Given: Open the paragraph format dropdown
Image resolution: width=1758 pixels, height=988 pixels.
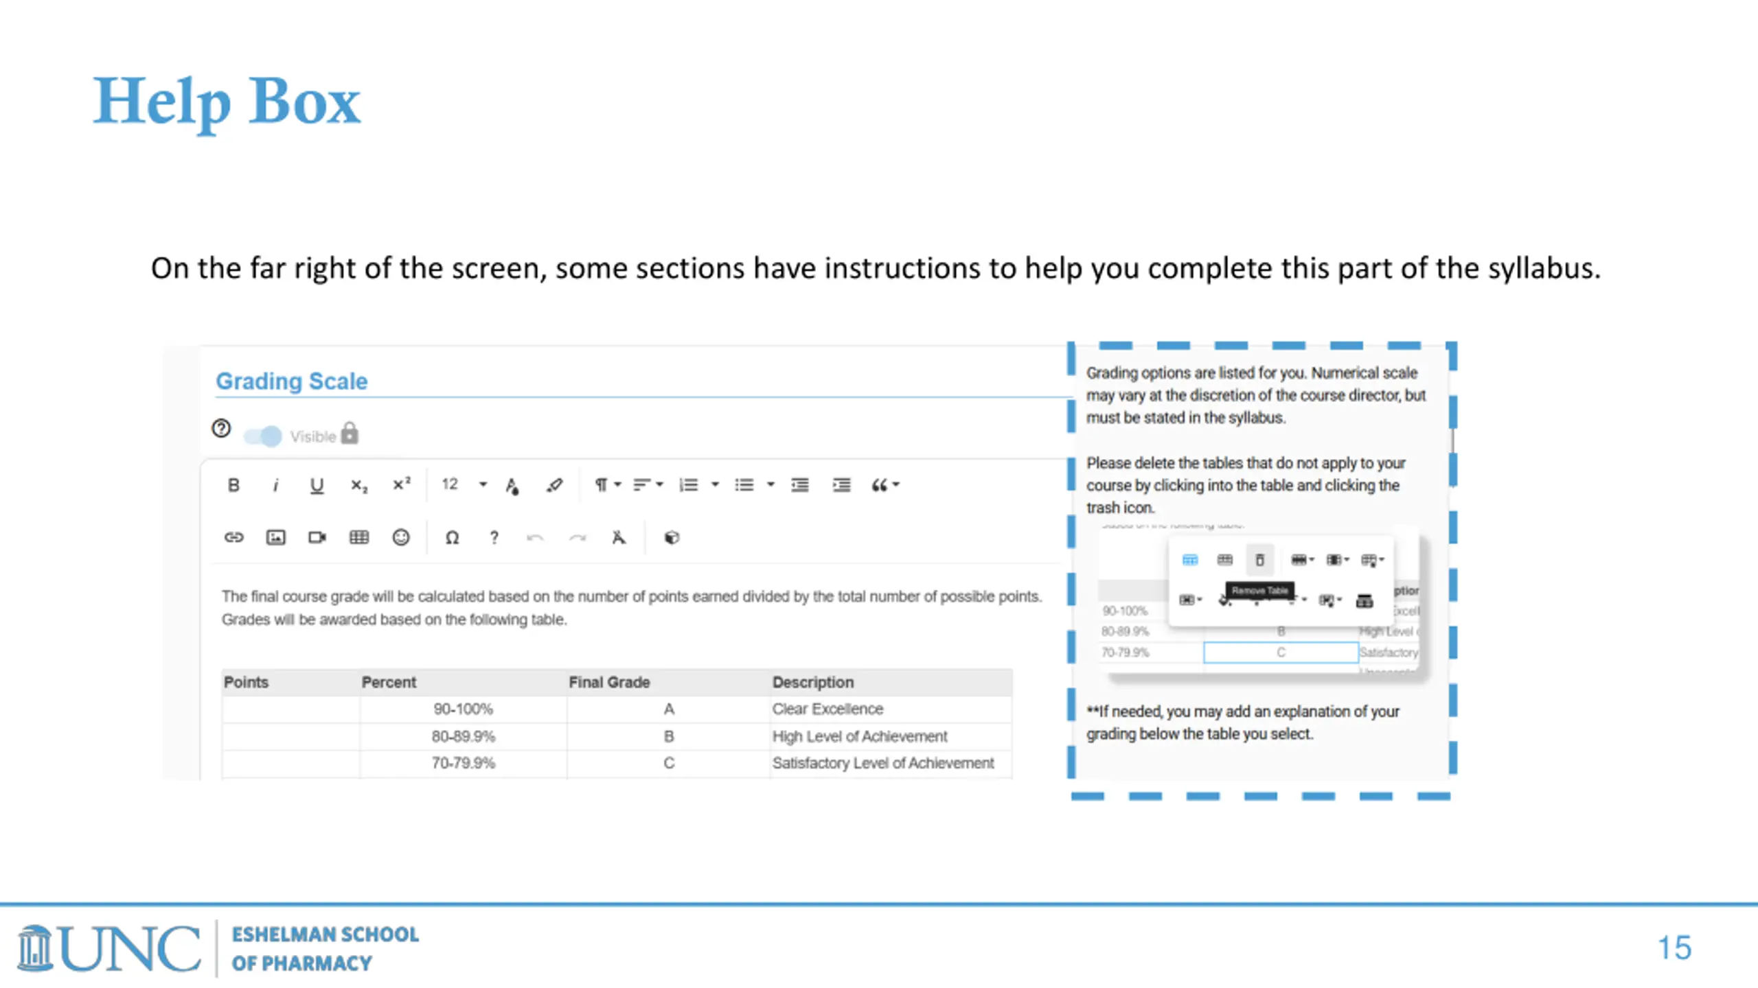Looking at the screenshot, I should pos(607,485).
